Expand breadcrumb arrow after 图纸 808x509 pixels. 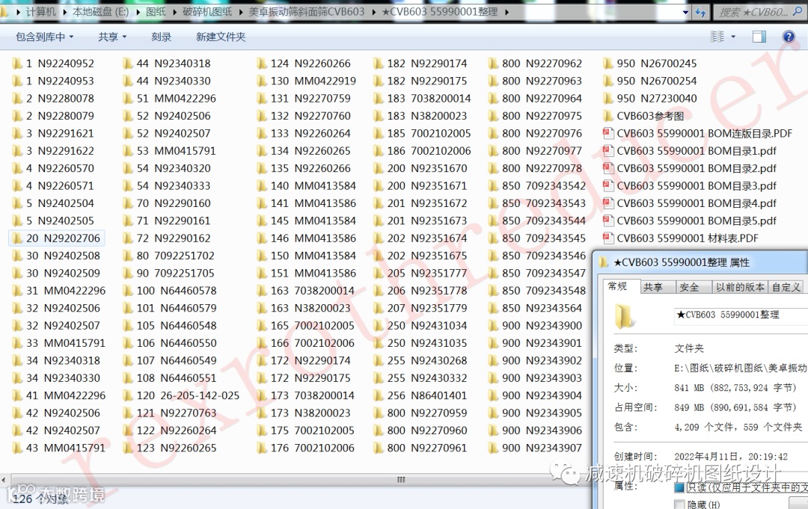pyautogui.click(x=174, y=12)
